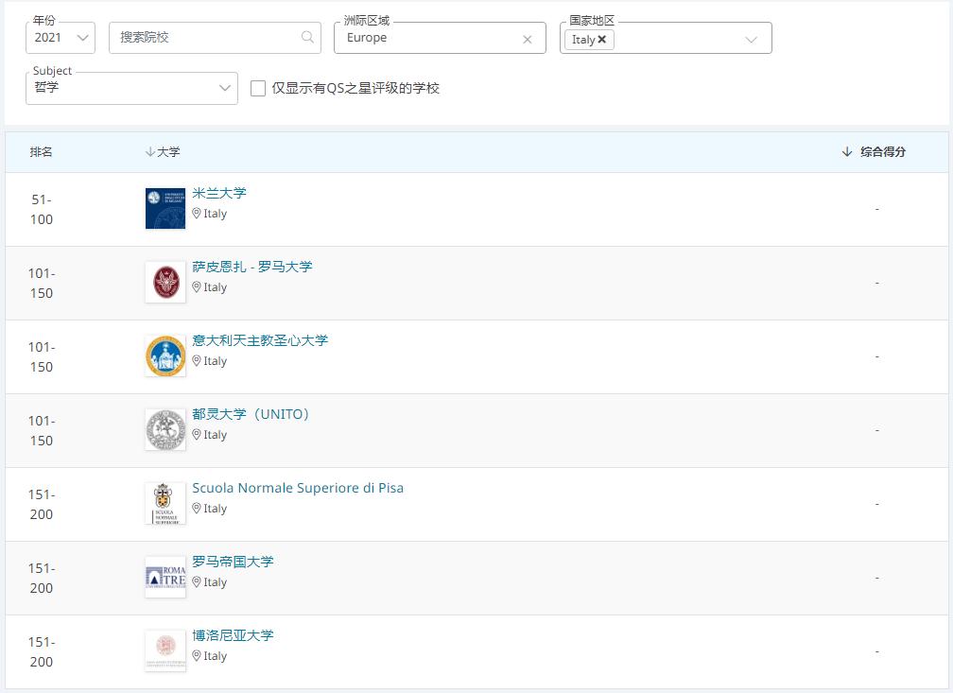Viewport: 953px width, 693px height.
Task: Click the University of Bologna logo
Action: (165, 650)
